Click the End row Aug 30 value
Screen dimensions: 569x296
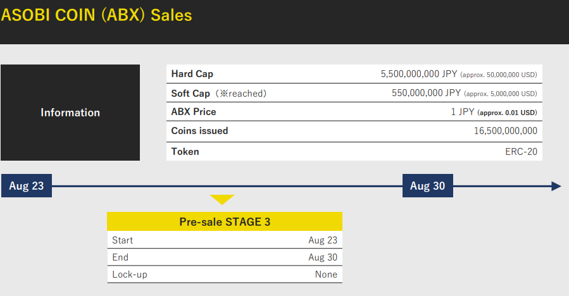(323, 257)
